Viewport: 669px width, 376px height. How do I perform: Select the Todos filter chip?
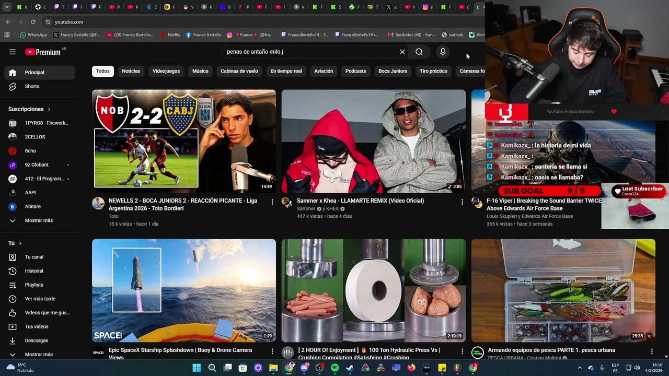point(103,71)
